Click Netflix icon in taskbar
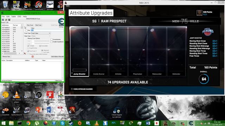The height and width of the screenshot is (126, 225). tap(156, 123)
